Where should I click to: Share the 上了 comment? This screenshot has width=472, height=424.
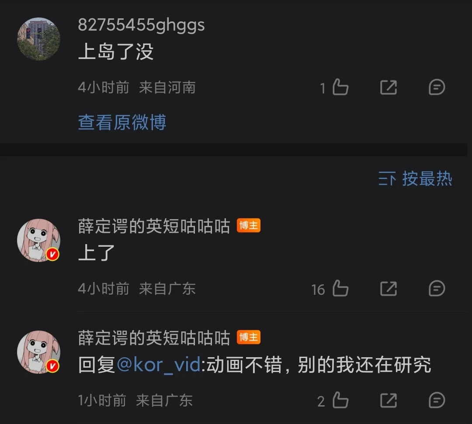(389, 289)
